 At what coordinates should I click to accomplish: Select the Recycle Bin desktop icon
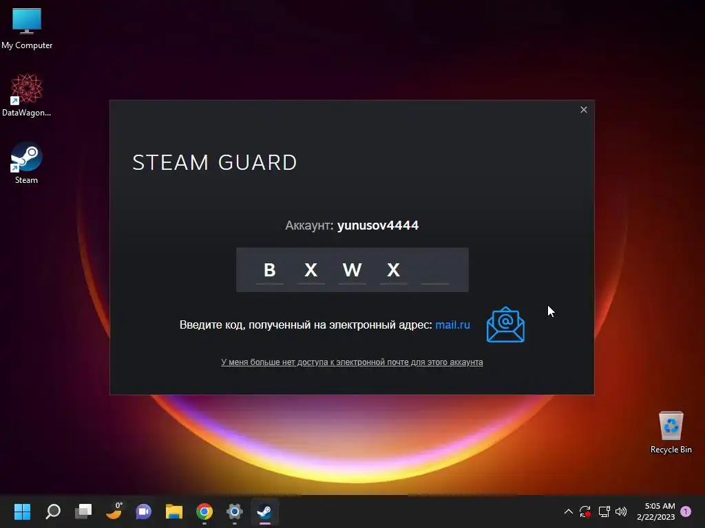671,433
